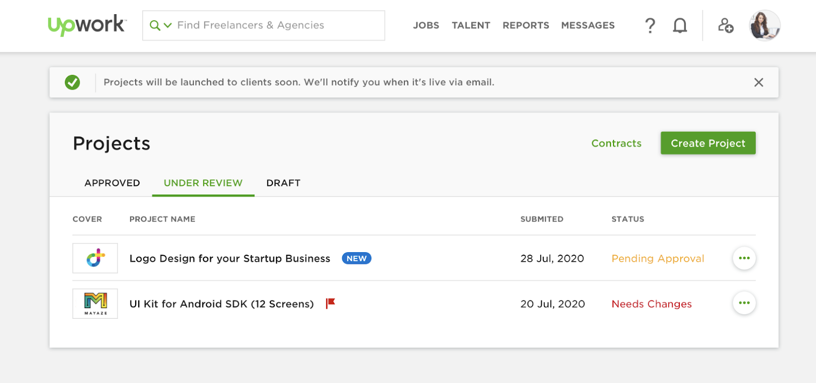Click the invite user icon
This screenshot has height=383, width=816.
click(x=725, y=25)
